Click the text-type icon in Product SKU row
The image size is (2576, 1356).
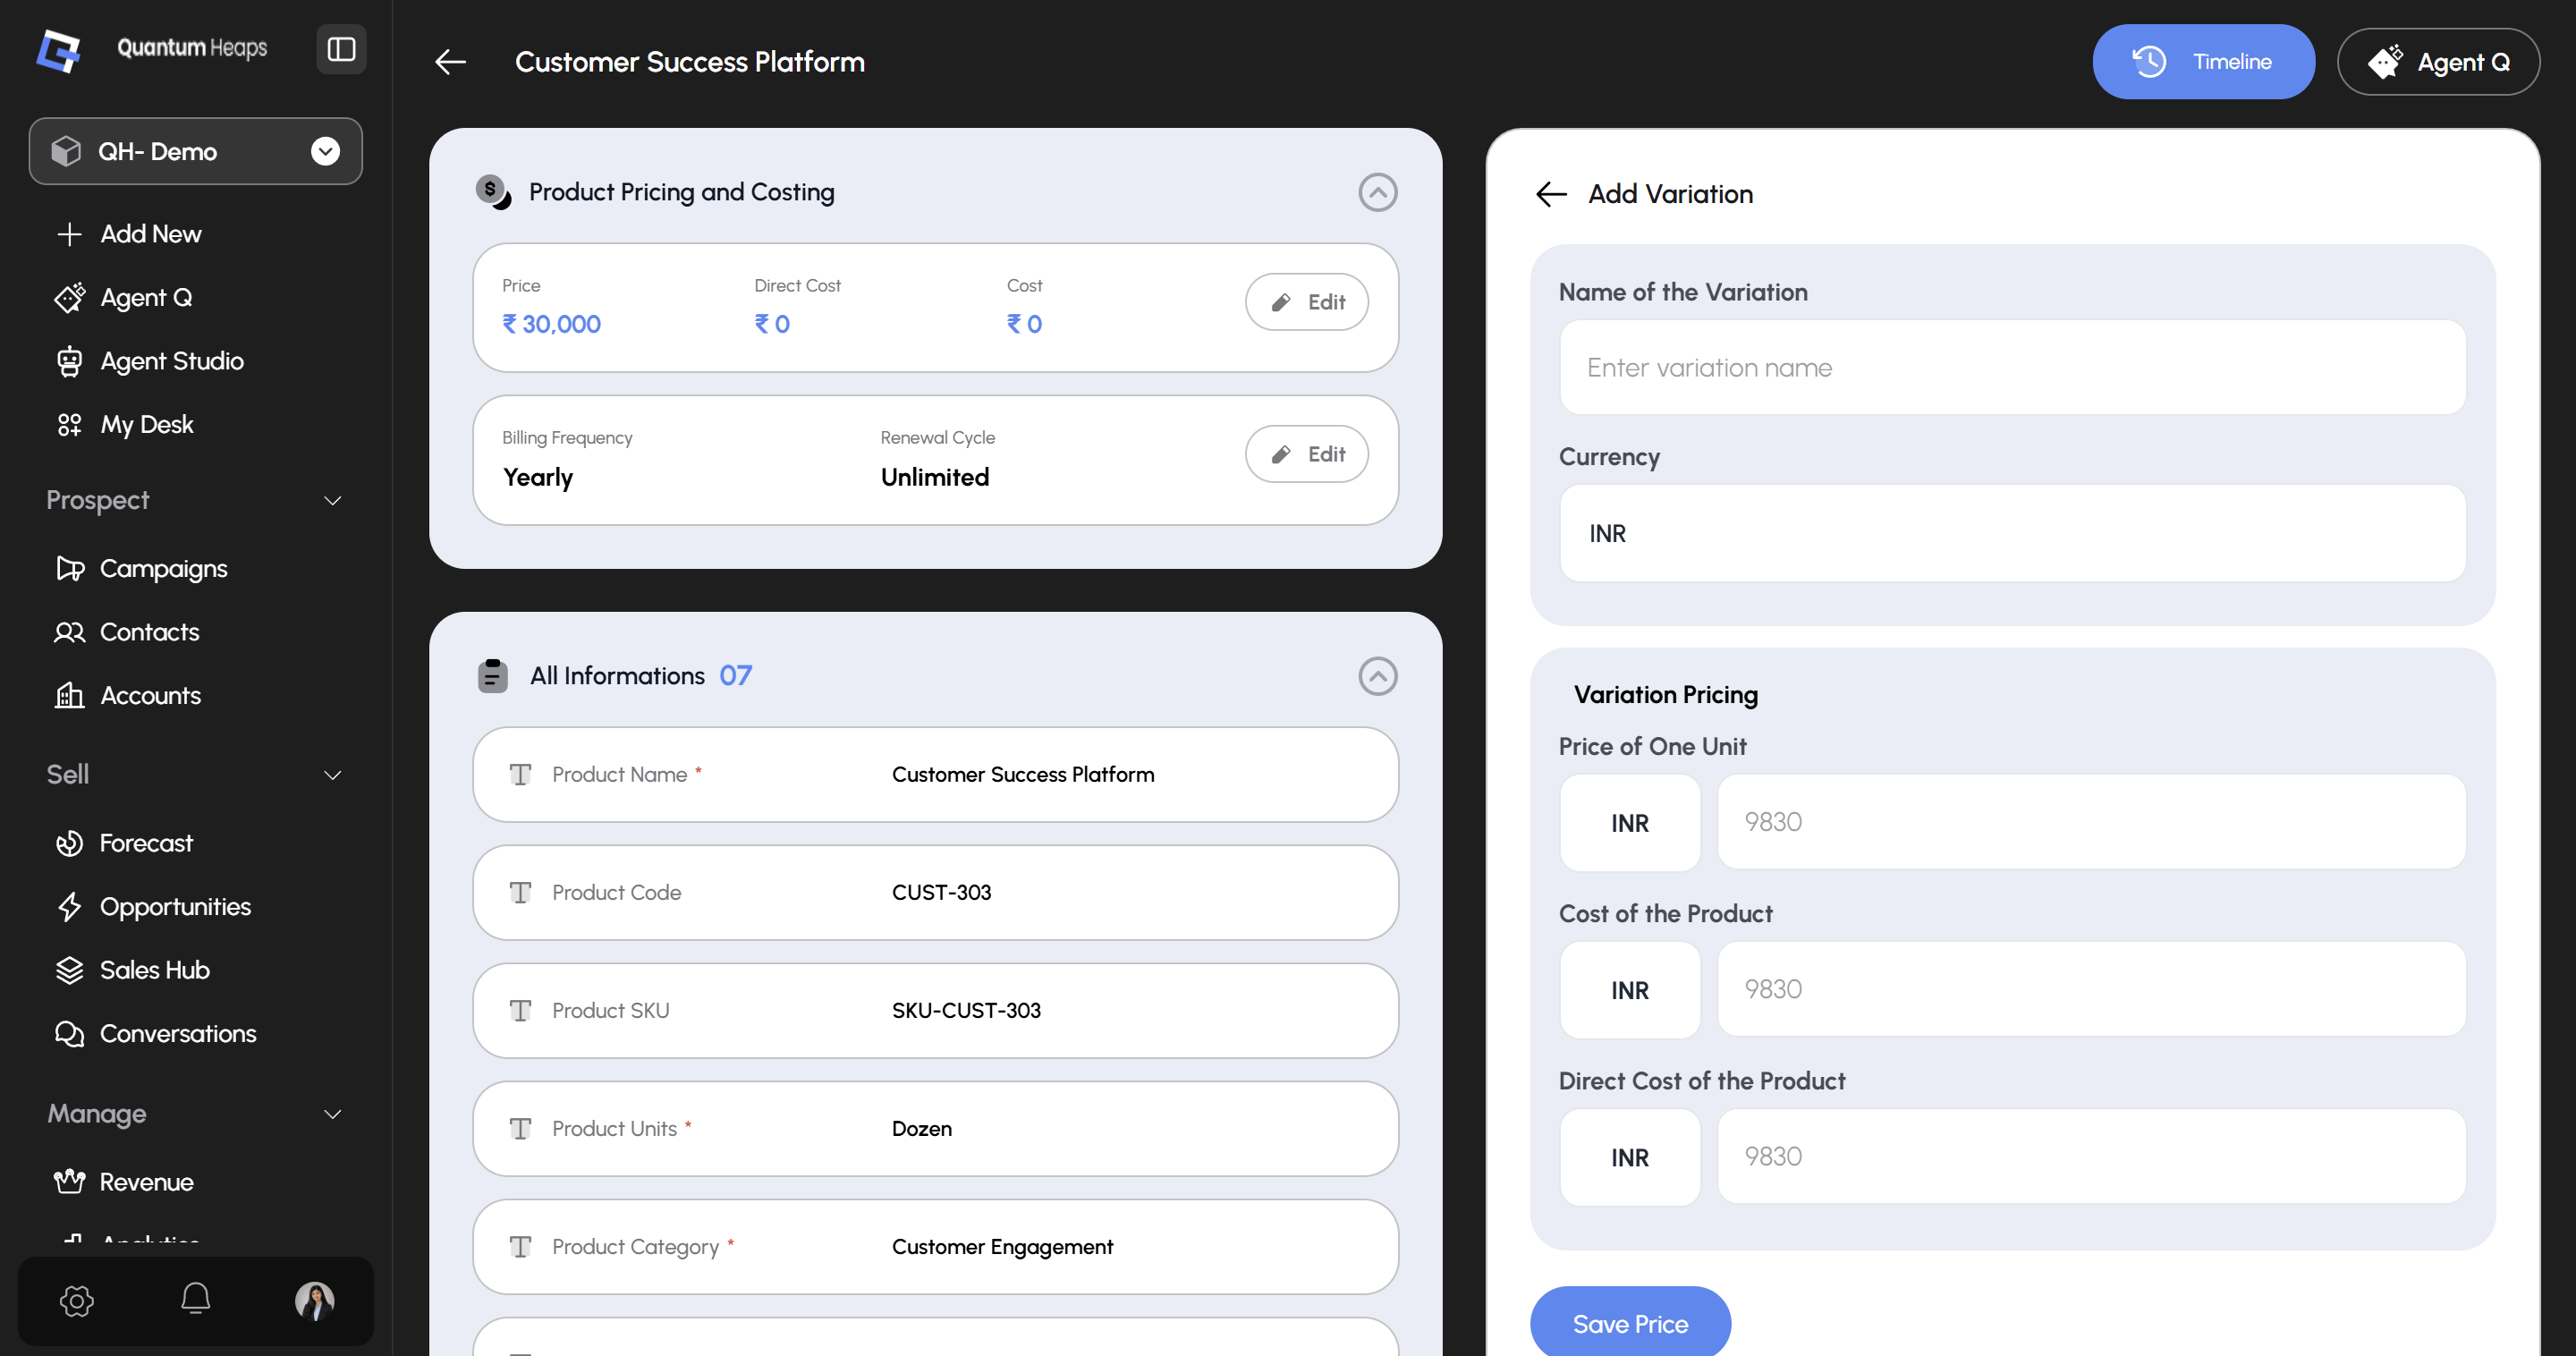(x=520, y=1010)
